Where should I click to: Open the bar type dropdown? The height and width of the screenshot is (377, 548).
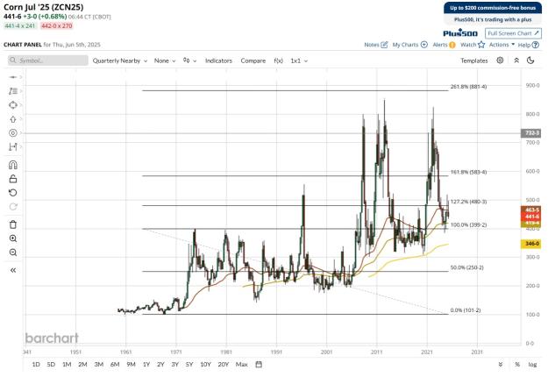[189, 60]
